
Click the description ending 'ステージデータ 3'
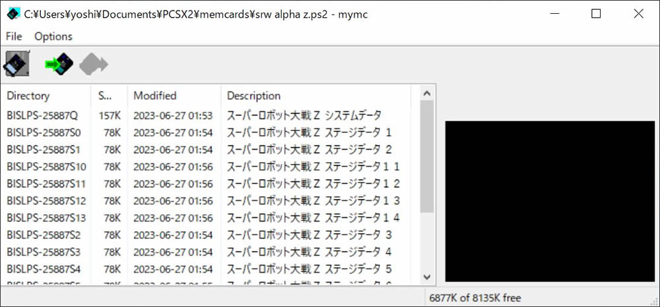[x=310, y=235]
